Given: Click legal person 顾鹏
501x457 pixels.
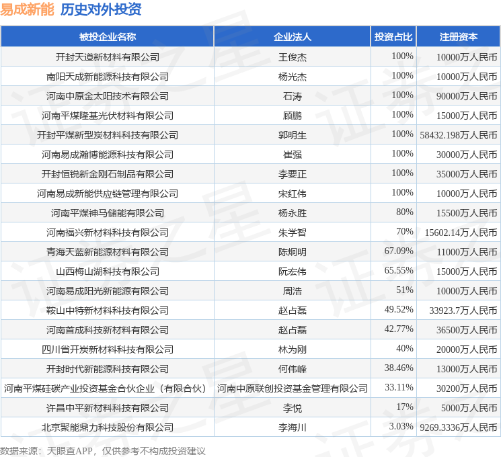Looking at the screenshot, I should coord(293,116).
